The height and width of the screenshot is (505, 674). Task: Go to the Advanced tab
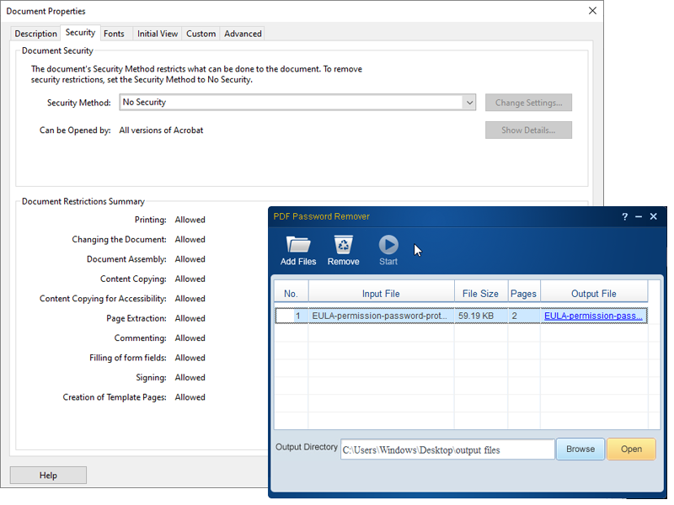[243, 34]
